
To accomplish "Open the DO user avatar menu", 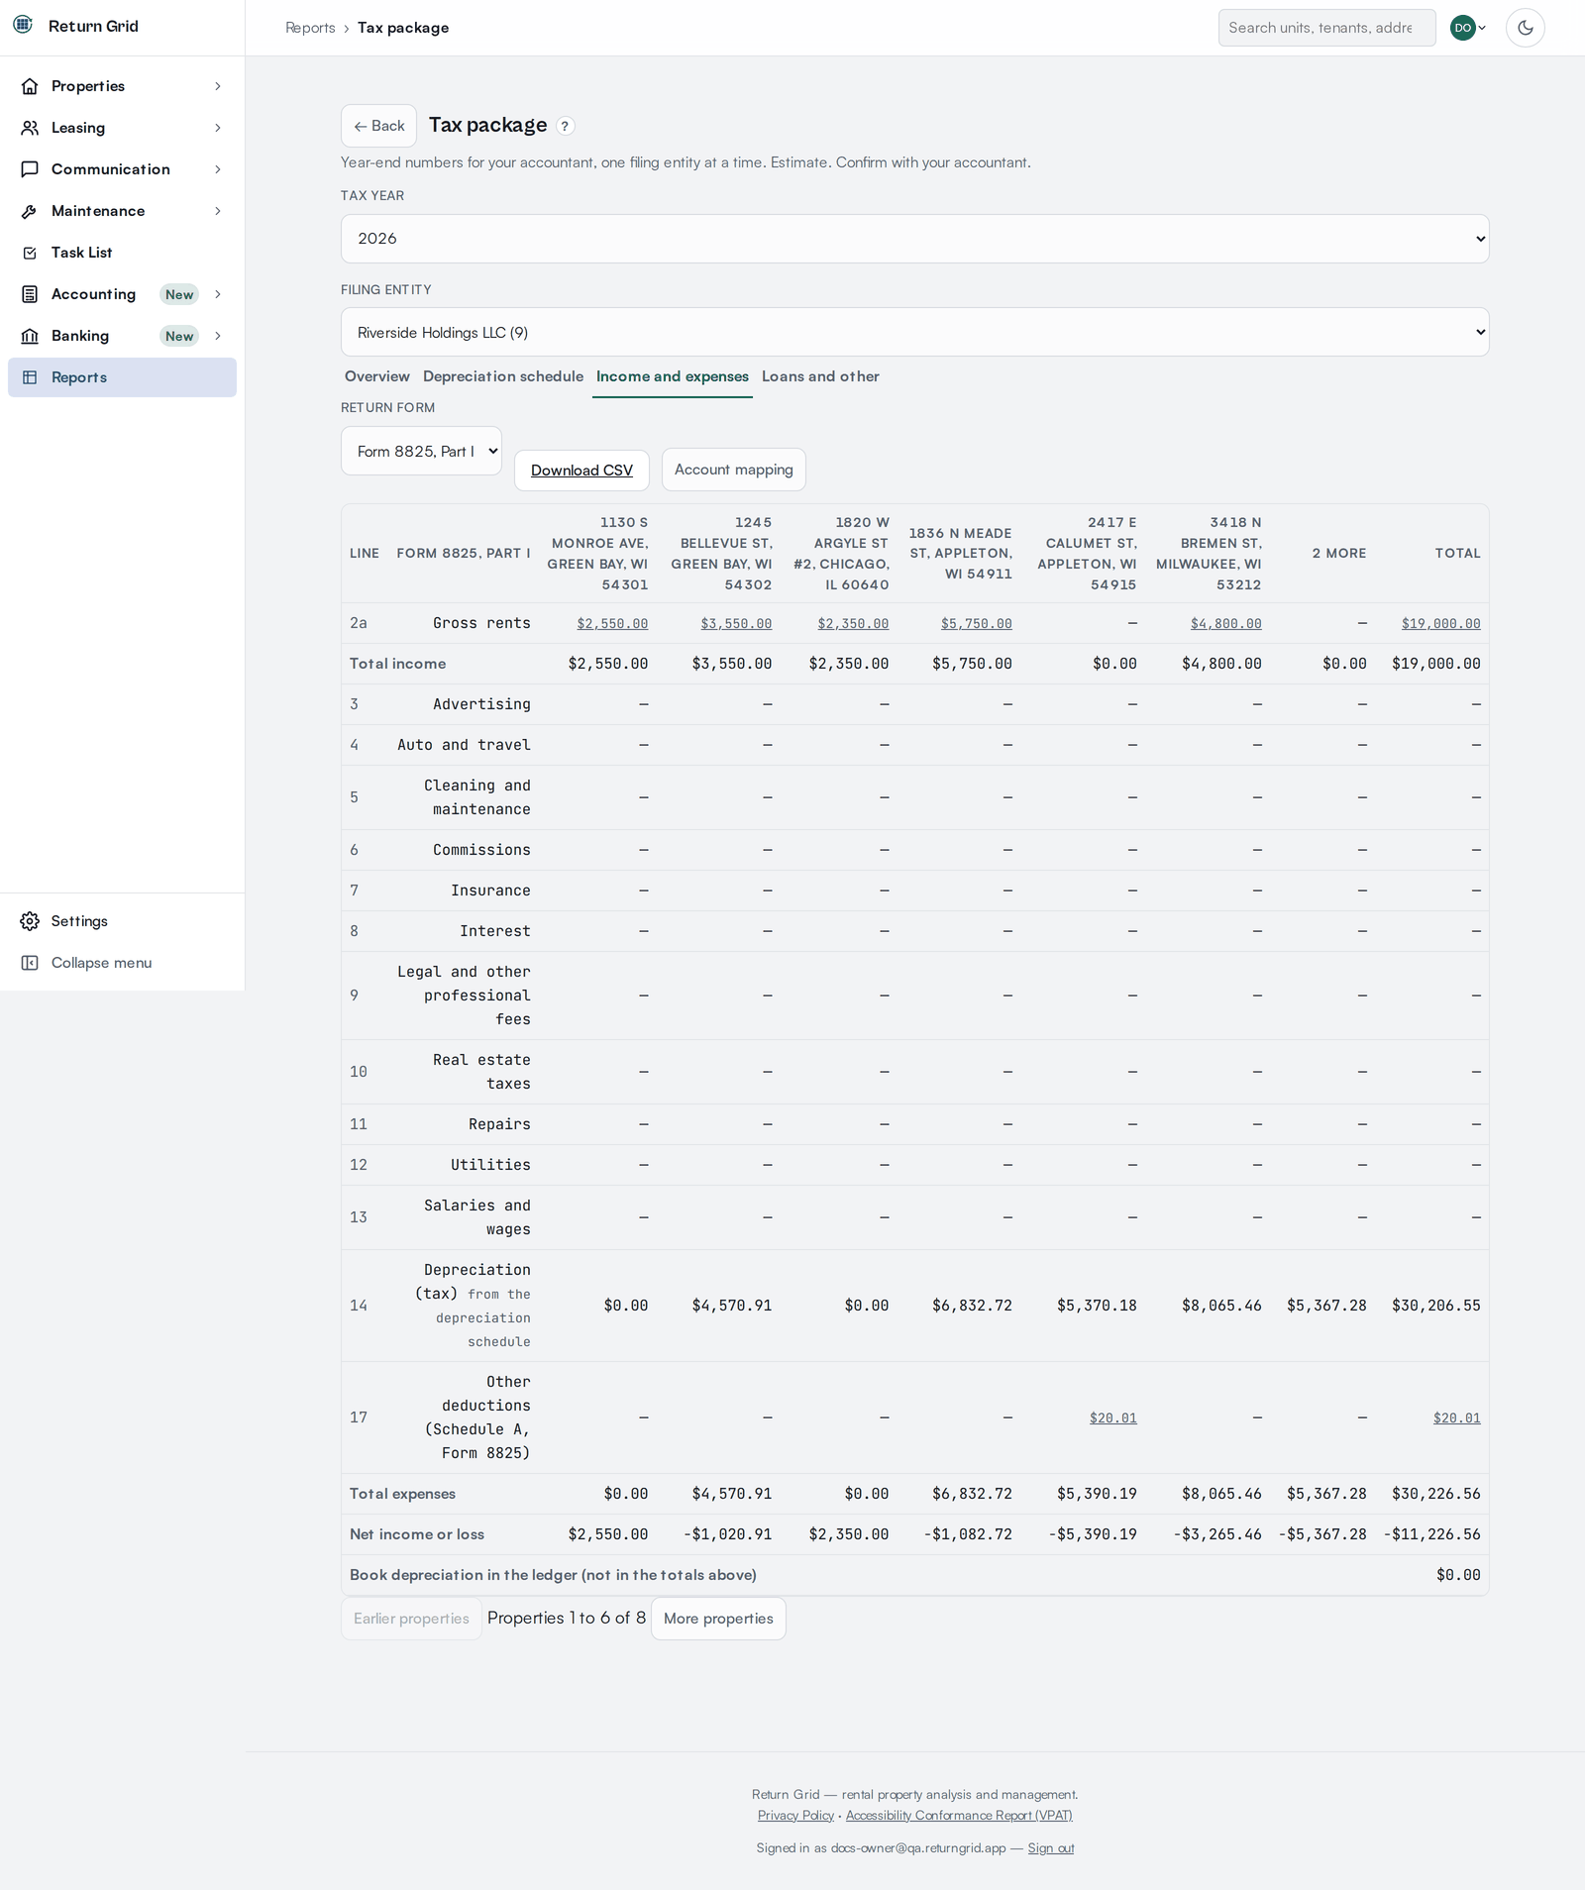I will [1468, 28].
